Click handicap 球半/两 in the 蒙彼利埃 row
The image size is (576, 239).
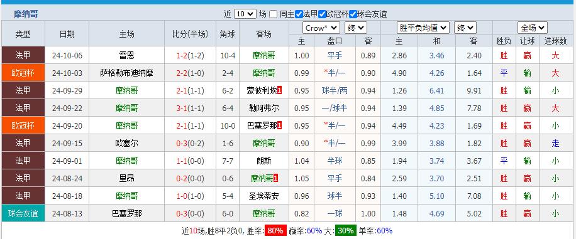click(x=335, y=90)
